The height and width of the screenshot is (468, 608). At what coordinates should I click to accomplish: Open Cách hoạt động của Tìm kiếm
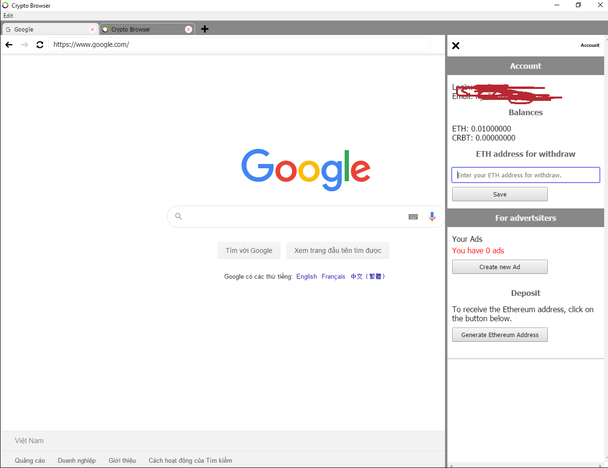point(190,460)
